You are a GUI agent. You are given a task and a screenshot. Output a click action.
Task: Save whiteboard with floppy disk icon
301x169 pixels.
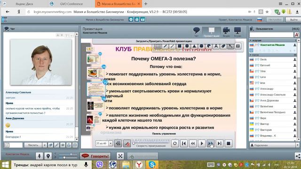[x=238, y=46]
